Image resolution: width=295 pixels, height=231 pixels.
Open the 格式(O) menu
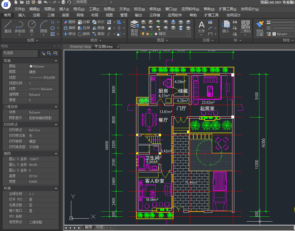tap(78, 9)
